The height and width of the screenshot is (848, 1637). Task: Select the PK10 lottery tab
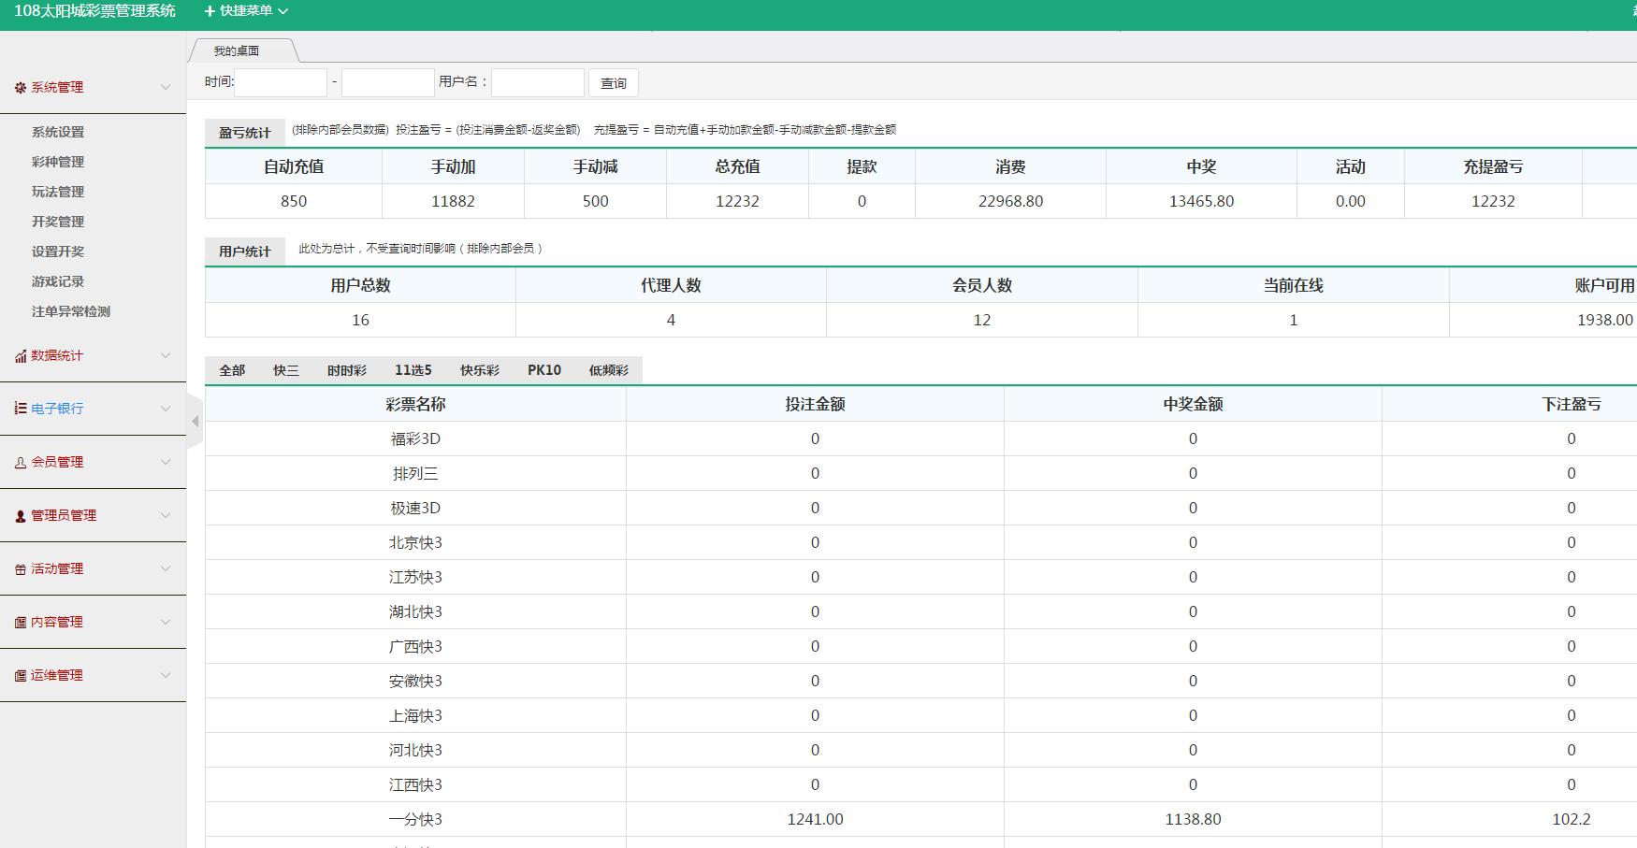[x=543, y=370]
